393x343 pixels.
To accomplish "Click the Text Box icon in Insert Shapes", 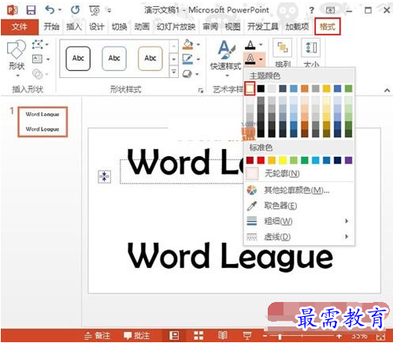I will point(38,59).
